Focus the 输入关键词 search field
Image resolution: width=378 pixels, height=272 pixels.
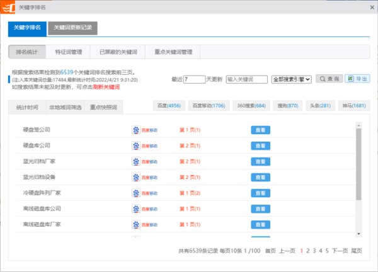point(246,79)
